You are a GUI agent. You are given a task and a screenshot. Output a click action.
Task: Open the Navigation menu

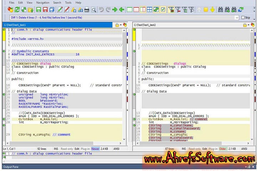(42, 2)
